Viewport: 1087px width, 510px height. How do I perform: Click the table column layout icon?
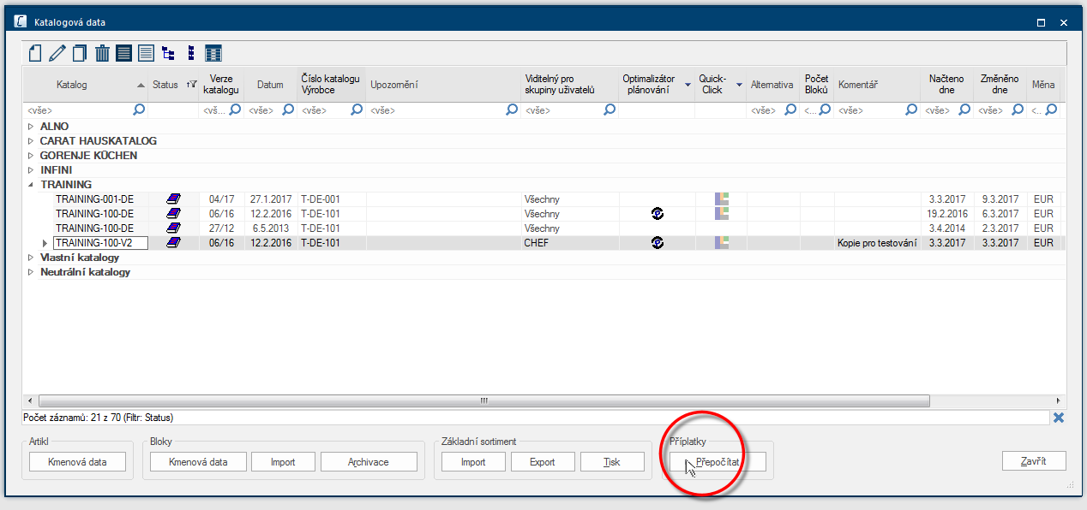pyautogui.click(x=213, y=54)
